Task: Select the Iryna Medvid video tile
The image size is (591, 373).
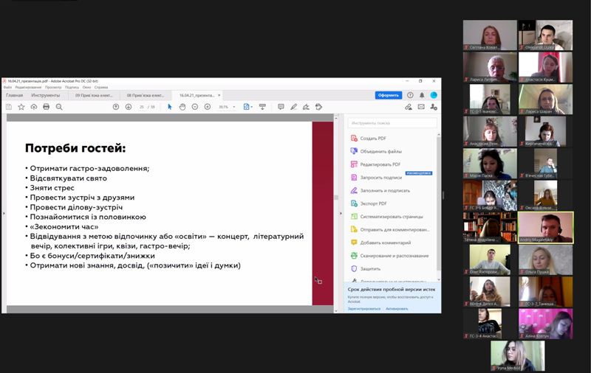Action: pos(518,356)
